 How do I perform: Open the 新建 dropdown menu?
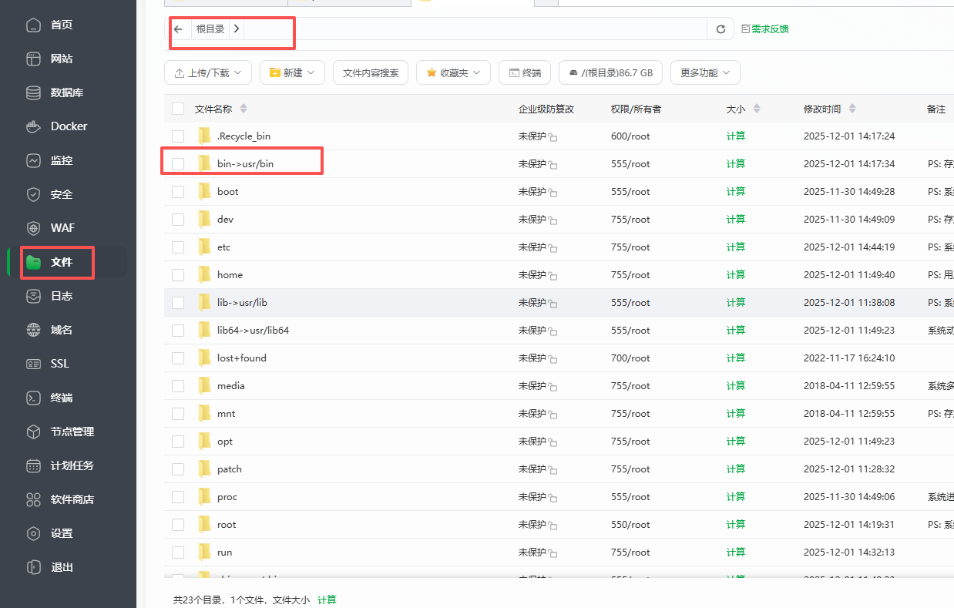[292, 73]
